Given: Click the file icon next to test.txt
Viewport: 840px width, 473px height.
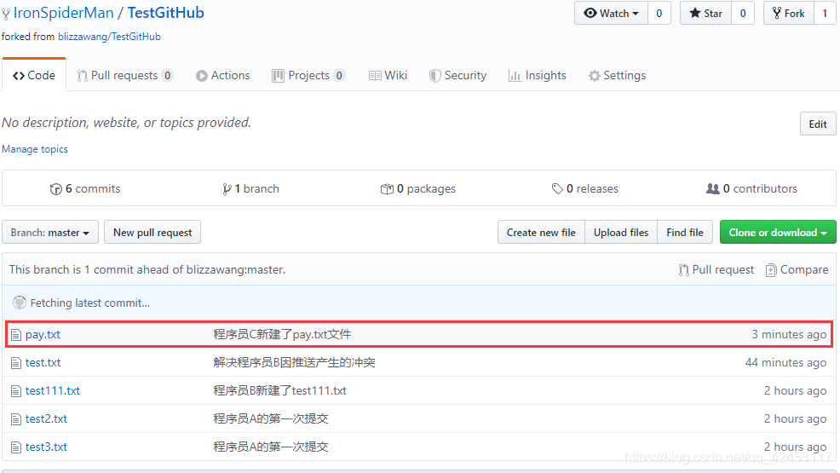Looking at the screenshot, I should [x=16, y=363].
